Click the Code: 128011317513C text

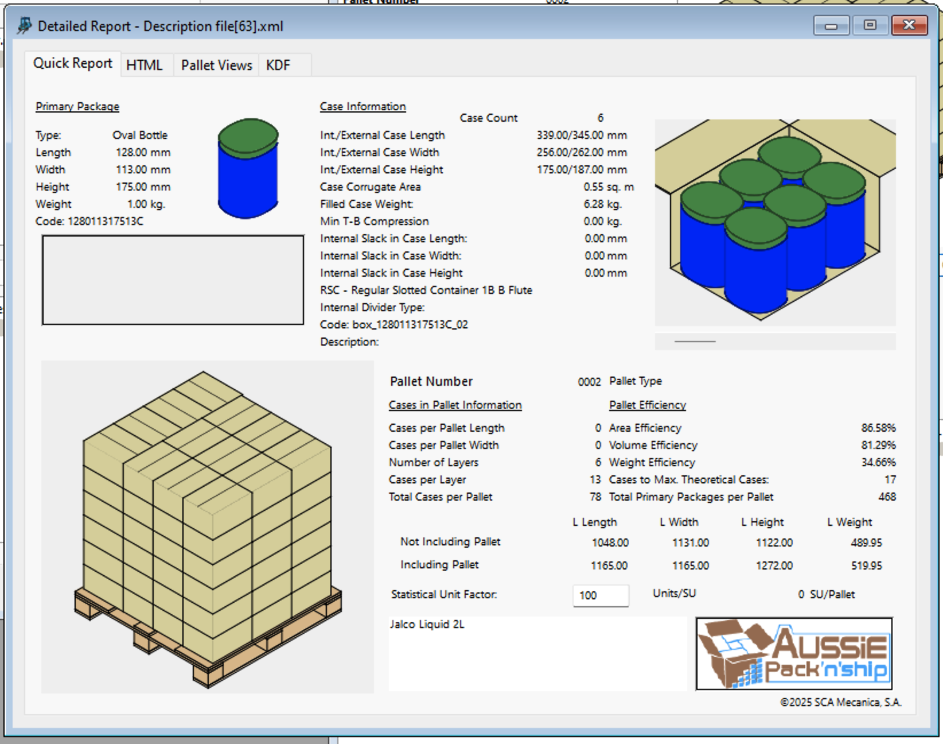click(x=89, y=221)
